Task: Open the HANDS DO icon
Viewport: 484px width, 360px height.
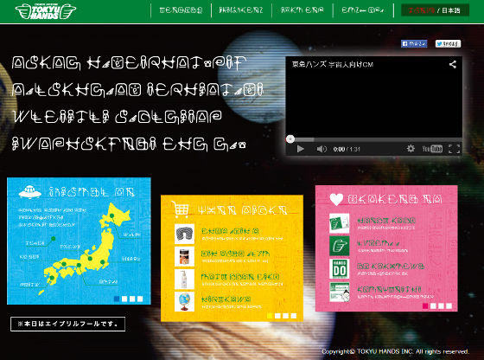Action: 339,269
